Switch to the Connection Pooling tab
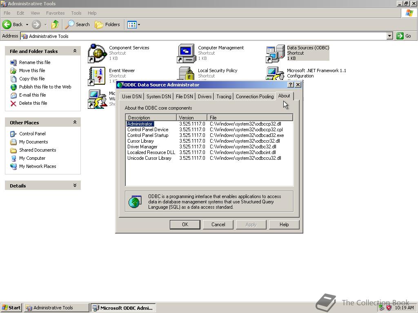 [255, 97]
